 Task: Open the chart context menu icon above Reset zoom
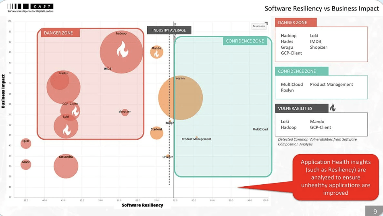tap(266, 23)
